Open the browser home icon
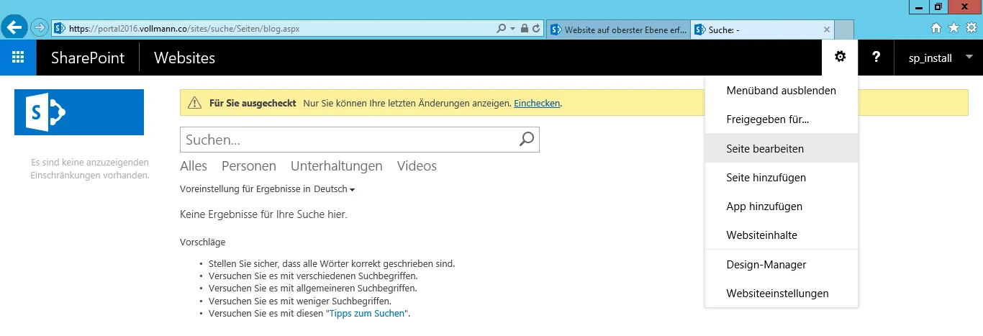Image resolution: width=983 pixels, height=336 pixels. tap(936, 28)
